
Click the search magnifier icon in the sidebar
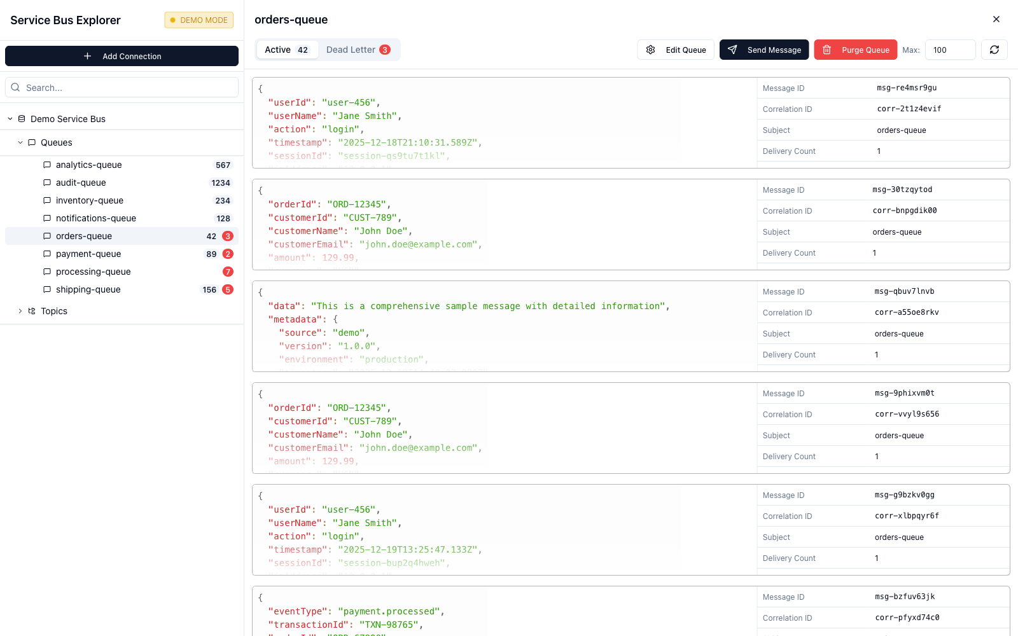15,87
